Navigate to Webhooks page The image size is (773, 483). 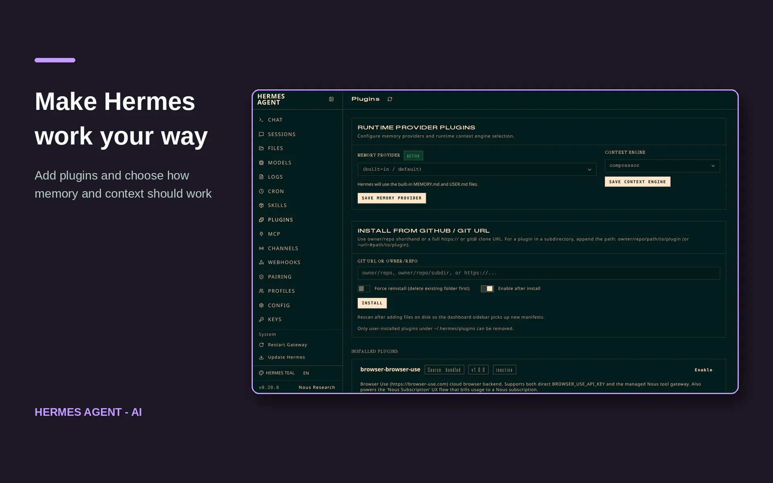point(284,262)
